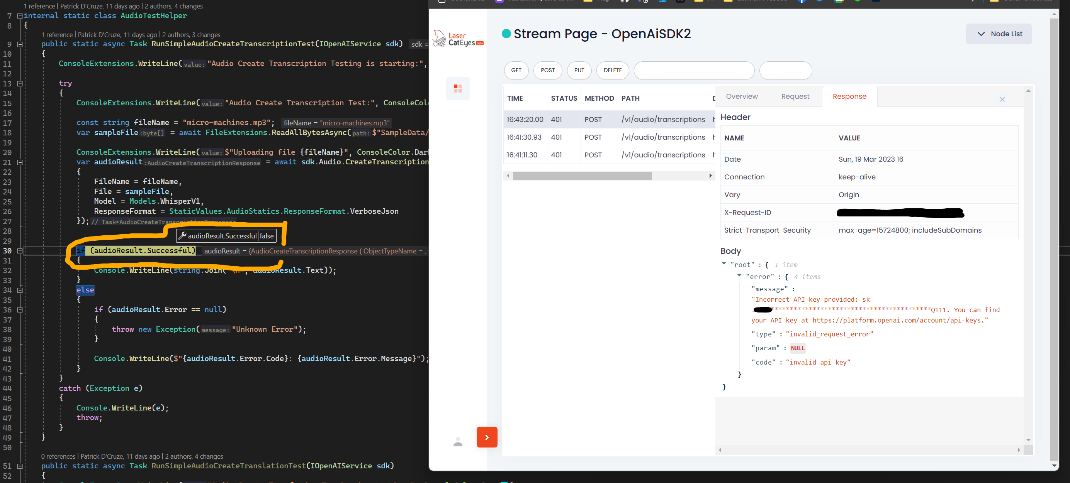1070x483 pixels.
Task: Select the user profile icon in sidebar
Action: [457, 442]
